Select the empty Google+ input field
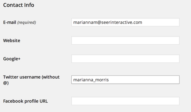This screenshot has width=191, height=112. [125, 59]
